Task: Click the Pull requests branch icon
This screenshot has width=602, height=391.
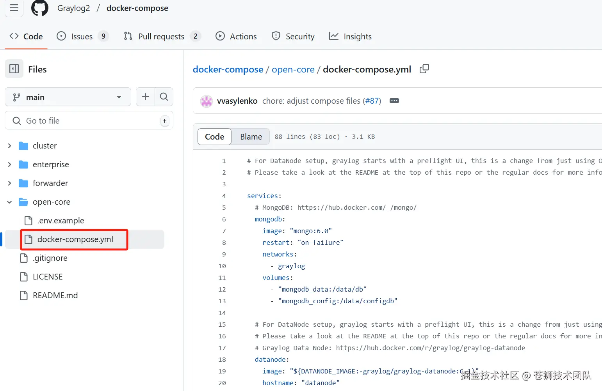Action: (128, 36)
